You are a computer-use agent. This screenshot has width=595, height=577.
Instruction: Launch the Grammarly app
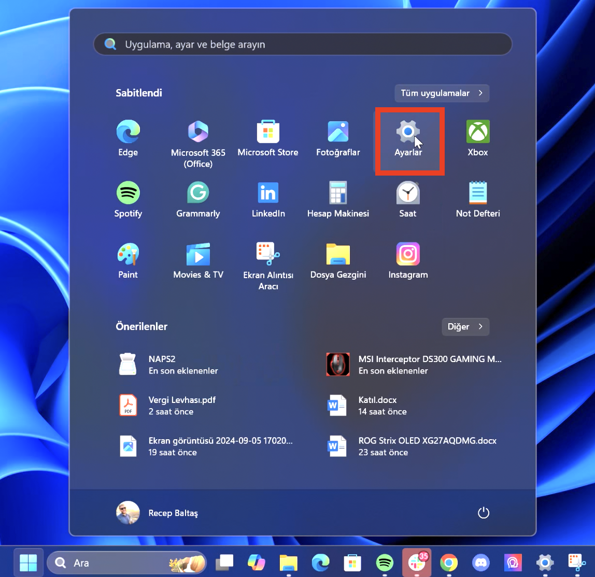(x=198, y=200)
